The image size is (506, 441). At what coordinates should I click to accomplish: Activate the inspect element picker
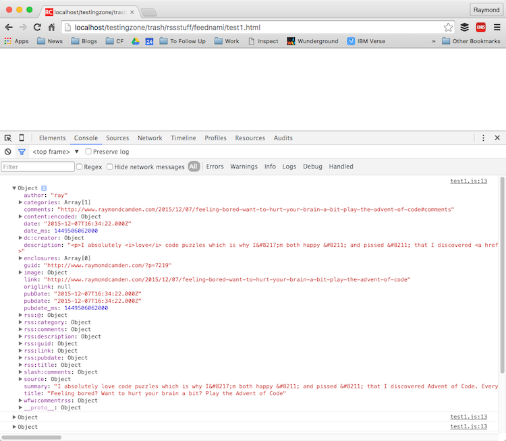pos(8,138)
